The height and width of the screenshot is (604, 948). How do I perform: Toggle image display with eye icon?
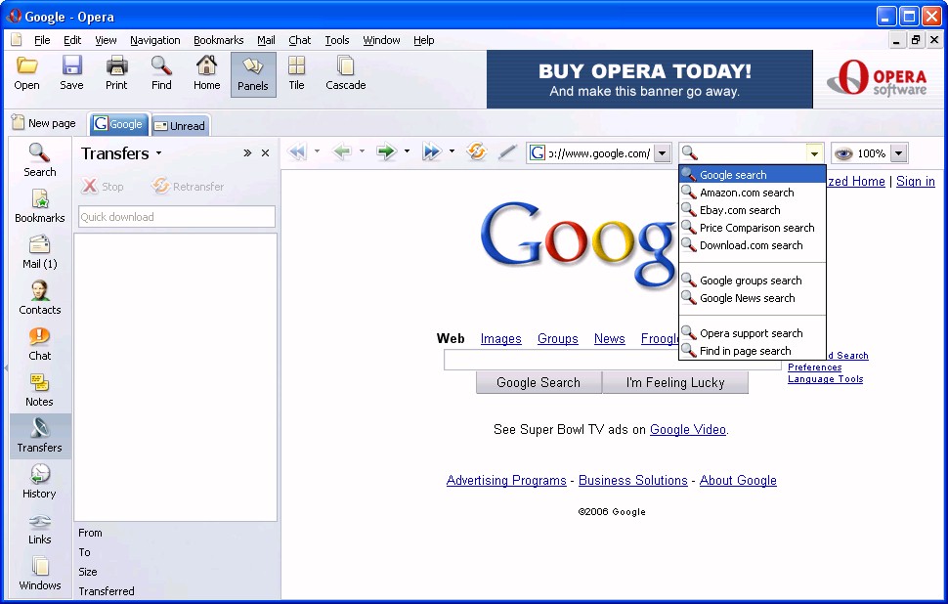[x=842, y=153]
